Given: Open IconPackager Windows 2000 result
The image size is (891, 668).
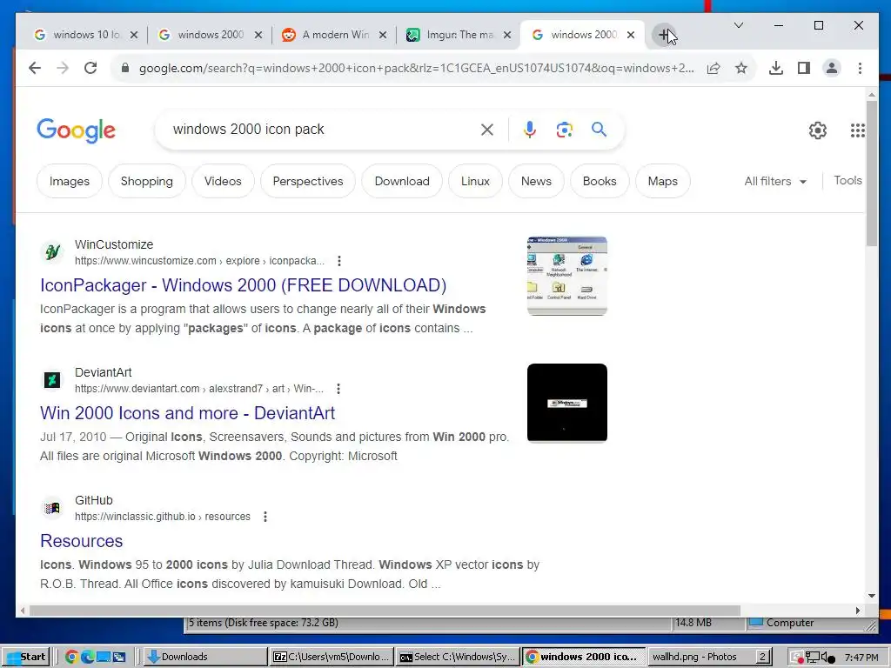Looking at the screenshot, I should point(244,285).
